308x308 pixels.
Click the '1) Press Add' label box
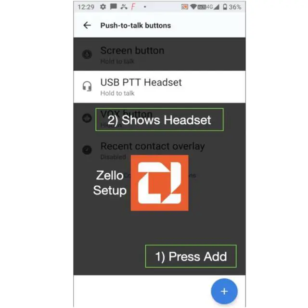(191, 256)
